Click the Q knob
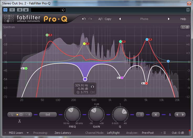The image size is (193, 138). (120, 114)
